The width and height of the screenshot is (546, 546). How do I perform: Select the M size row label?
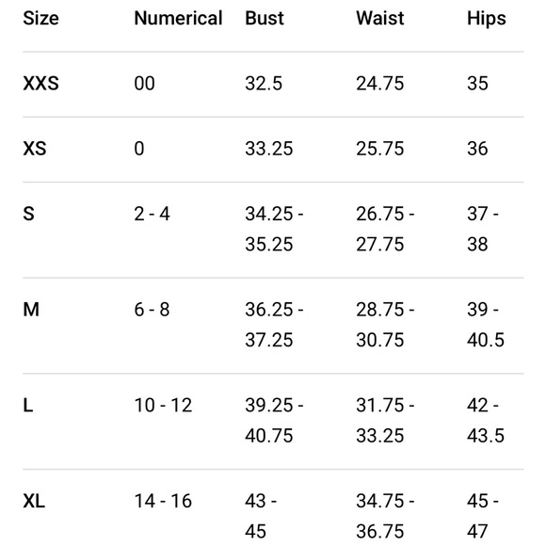click(31, 310)
